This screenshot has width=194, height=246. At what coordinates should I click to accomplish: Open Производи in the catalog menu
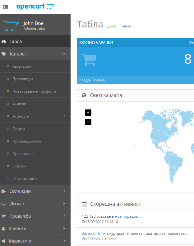point(35,79)
